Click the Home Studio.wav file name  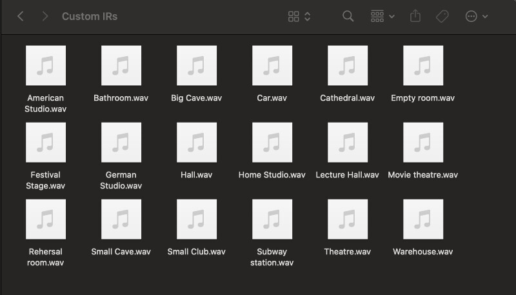(x=272, y=175)
